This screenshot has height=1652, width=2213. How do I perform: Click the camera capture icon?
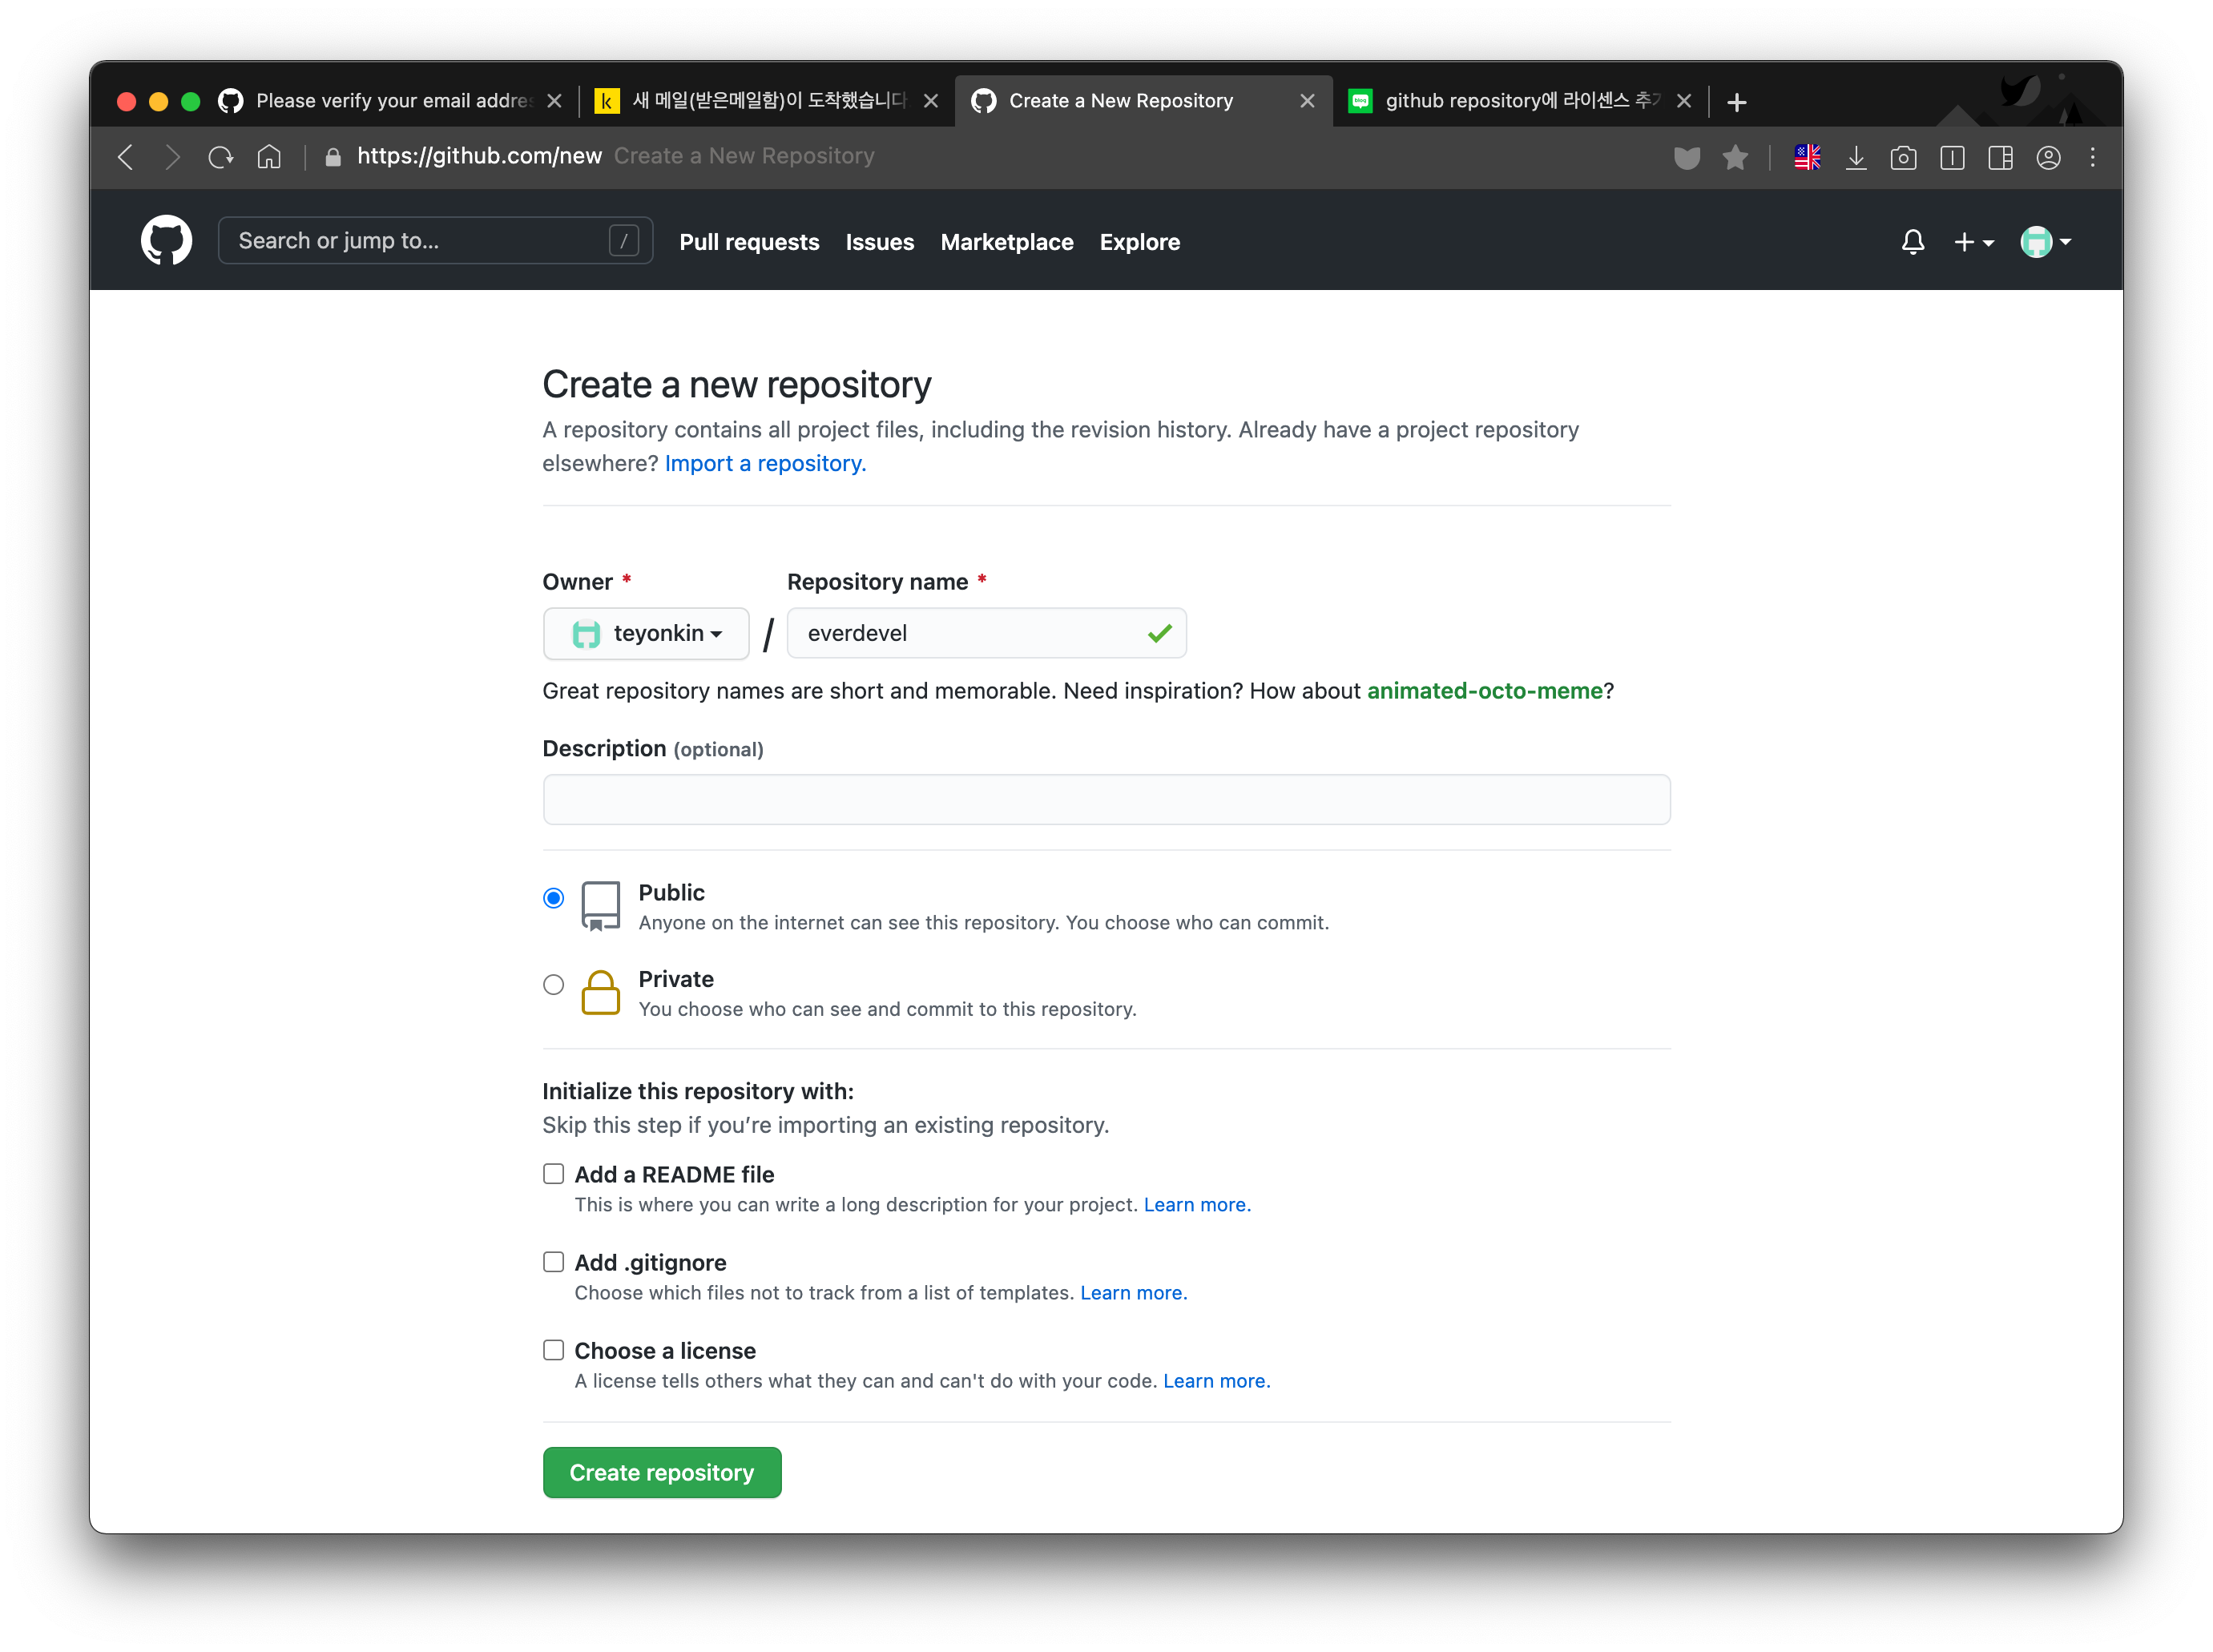(1903, 157)
